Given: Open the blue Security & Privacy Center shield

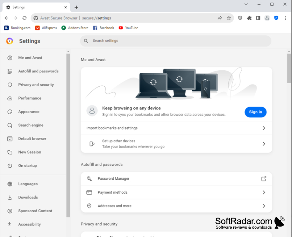Looking at the screenshot, I should click(276, 18).
